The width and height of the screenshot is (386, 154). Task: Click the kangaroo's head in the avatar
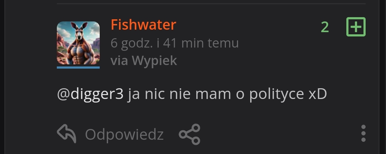pyautogui.click(x=79, y=32)
